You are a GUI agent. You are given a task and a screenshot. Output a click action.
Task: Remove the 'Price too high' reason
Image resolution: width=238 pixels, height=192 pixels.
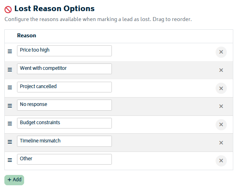(x=221, y=52)
